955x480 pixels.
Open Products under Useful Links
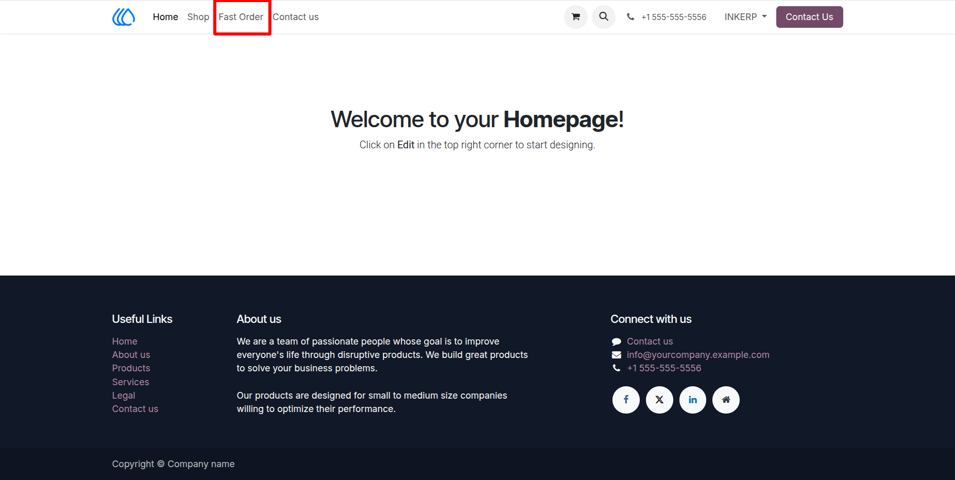(x=131, y=368)
